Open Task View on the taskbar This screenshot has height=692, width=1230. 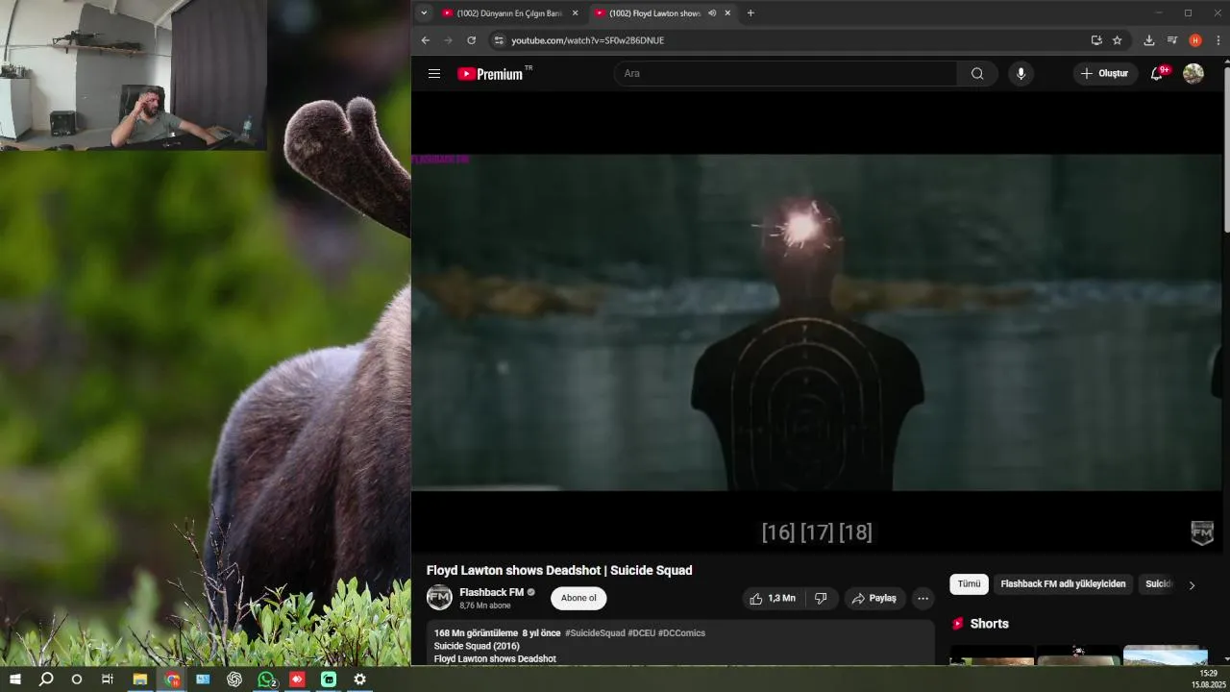(108, 680)
